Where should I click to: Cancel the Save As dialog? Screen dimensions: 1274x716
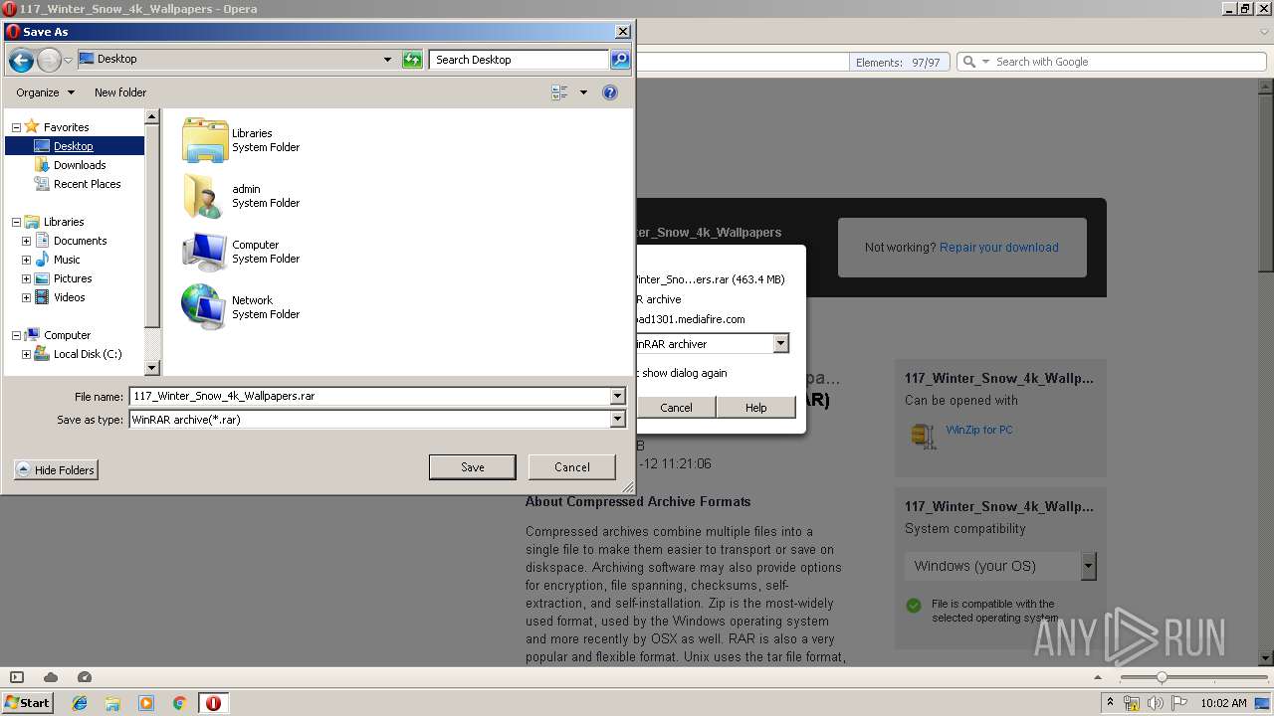pos(572,467)
